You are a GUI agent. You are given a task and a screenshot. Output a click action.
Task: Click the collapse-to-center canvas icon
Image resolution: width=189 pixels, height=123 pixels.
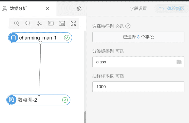click(39, 24)
